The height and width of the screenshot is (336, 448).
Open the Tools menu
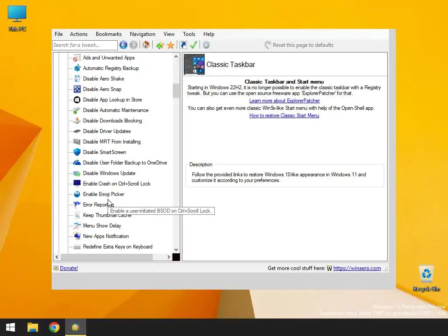(x=189, y=34)
